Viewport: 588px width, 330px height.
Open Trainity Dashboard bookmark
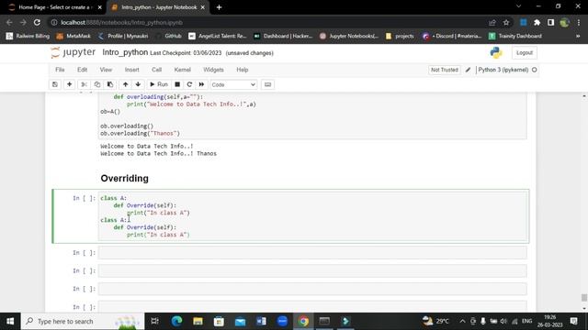click(515, 36)
